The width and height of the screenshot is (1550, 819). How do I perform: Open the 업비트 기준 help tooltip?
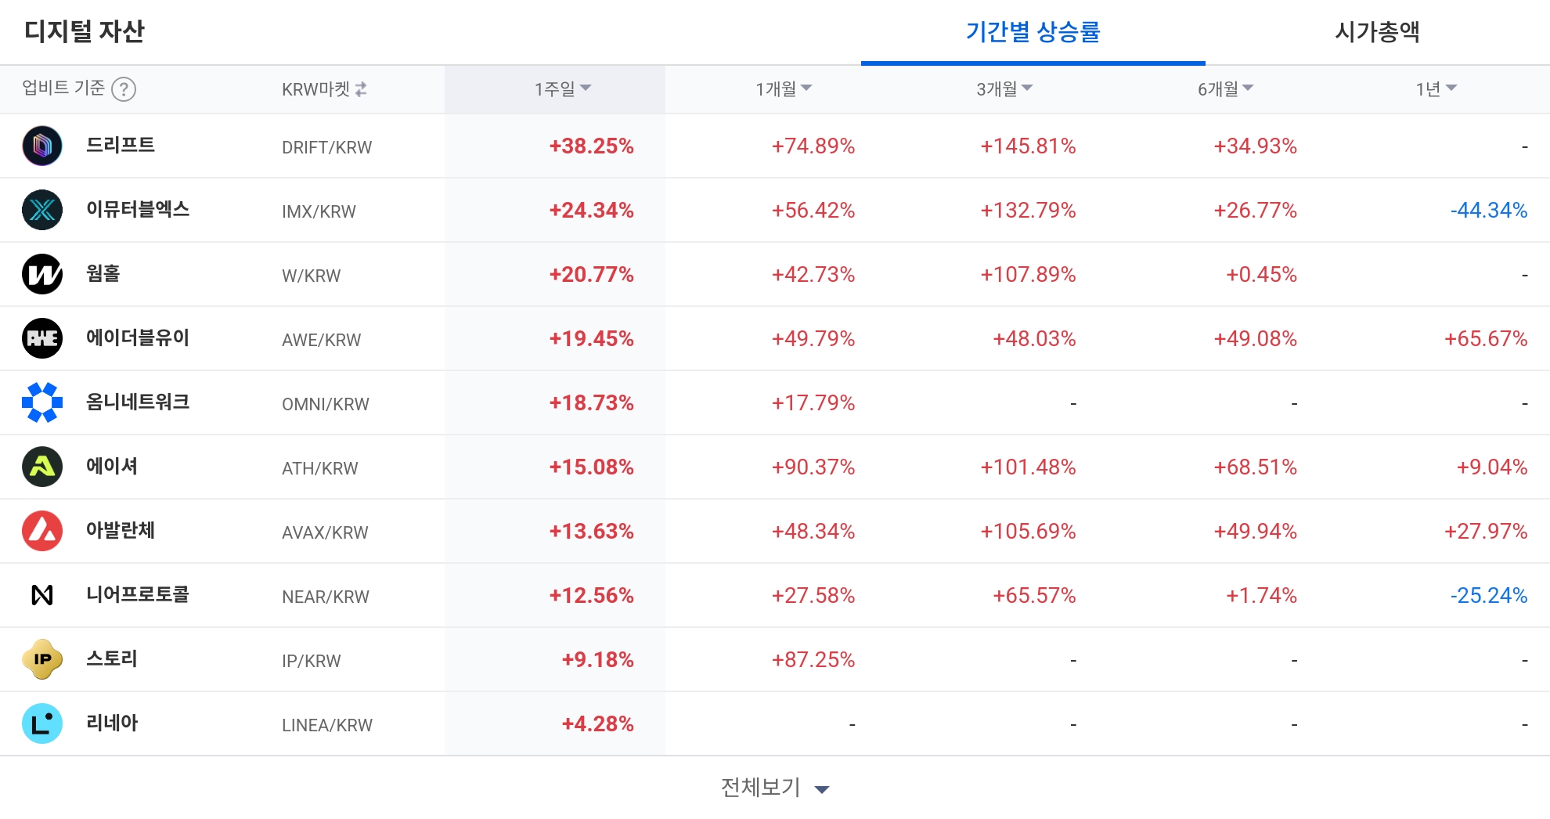click(x=125, y=89)
